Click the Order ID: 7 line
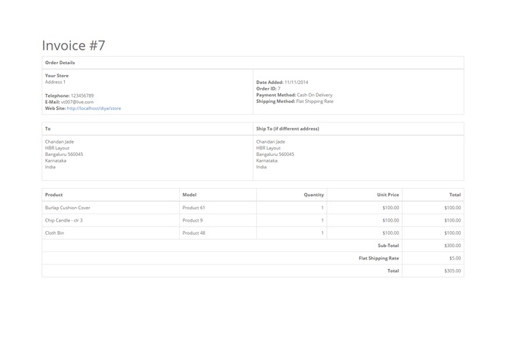This screenshot has width=506, height=360. (268, 88)
